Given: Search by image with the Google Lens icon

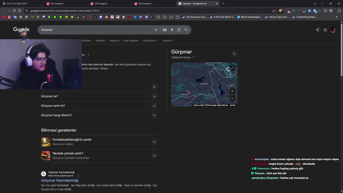Looking at the screenshot, I should click(x=179, y=30).
